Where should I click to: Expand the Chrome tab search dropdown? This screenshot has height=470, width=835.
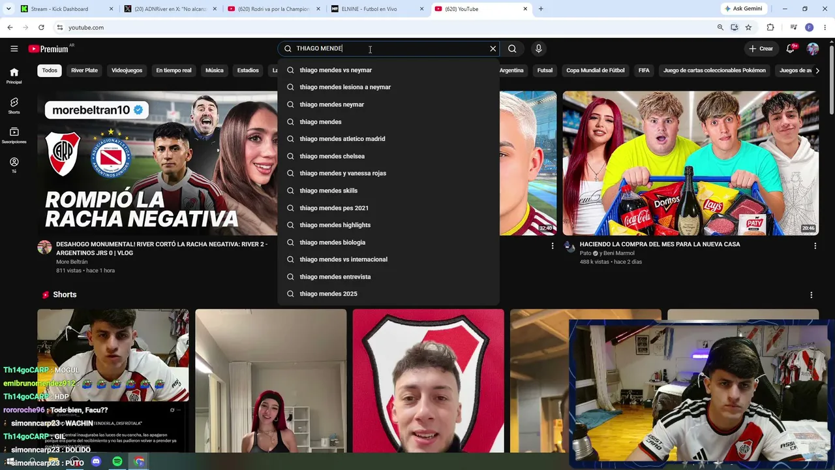tap(8, 9)
